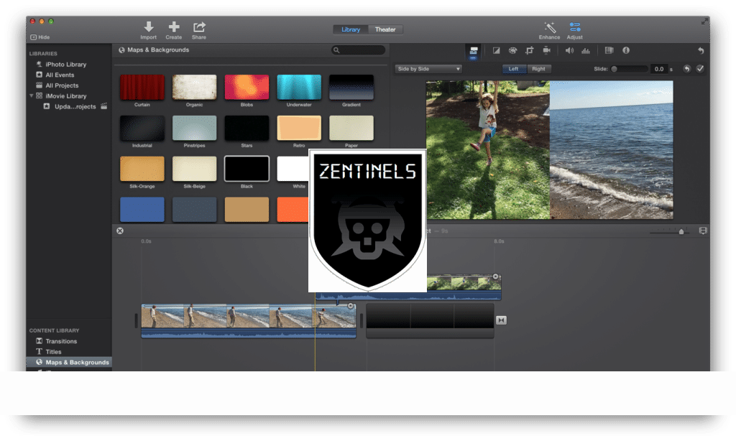
Task: Select the overlay clip above timeline
Action: [464, 287]
